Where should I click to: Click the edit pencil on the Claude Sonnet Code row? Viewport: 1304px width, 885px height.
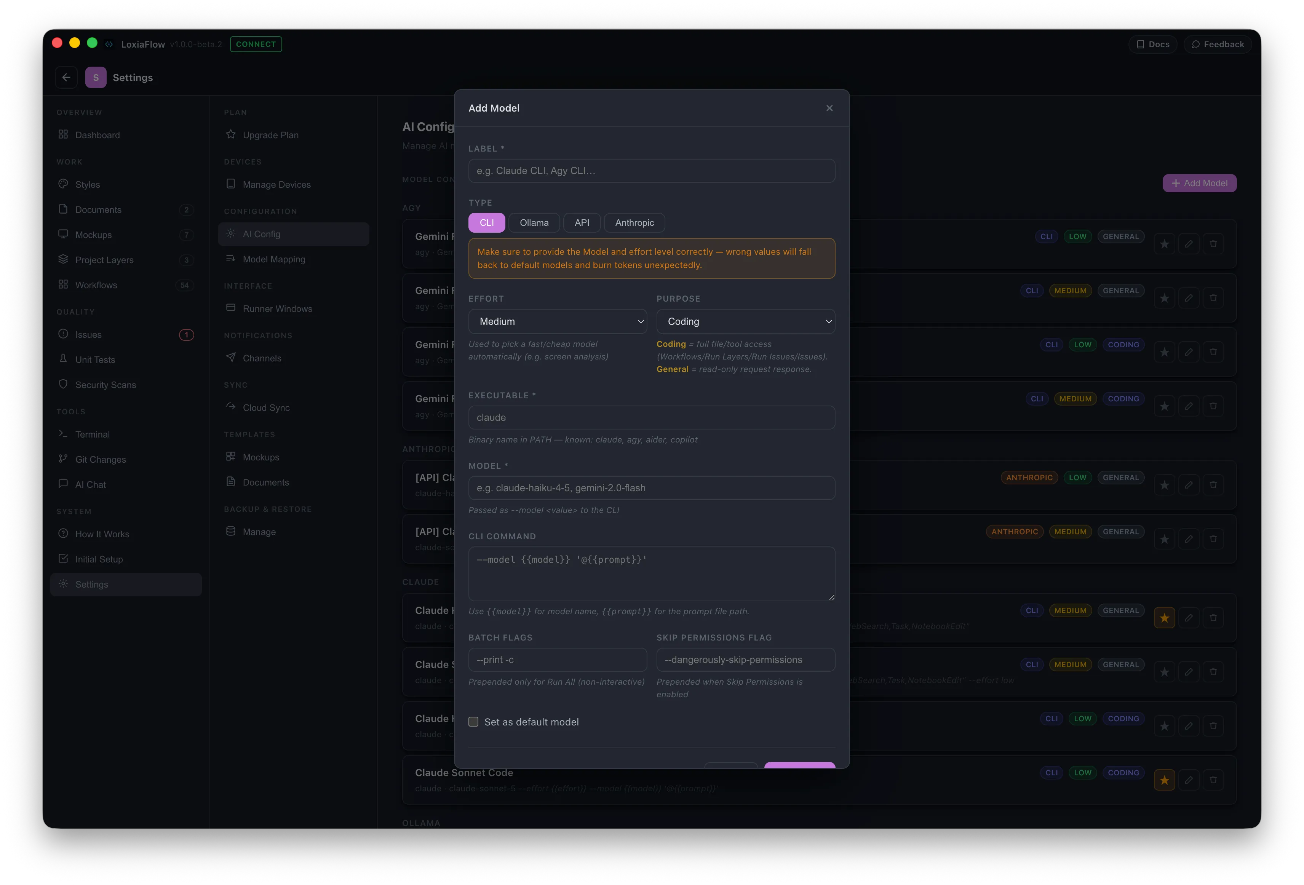1188,781
